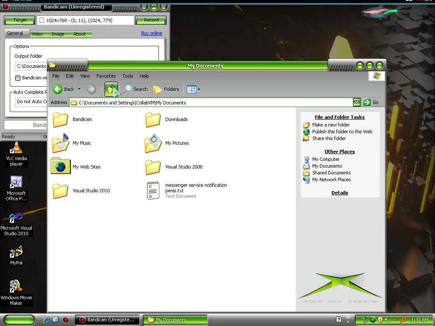Select the Visual Studio 2008 folder
Image resolution: width=435 pixels, height=326 pixels.
point(174,167)
